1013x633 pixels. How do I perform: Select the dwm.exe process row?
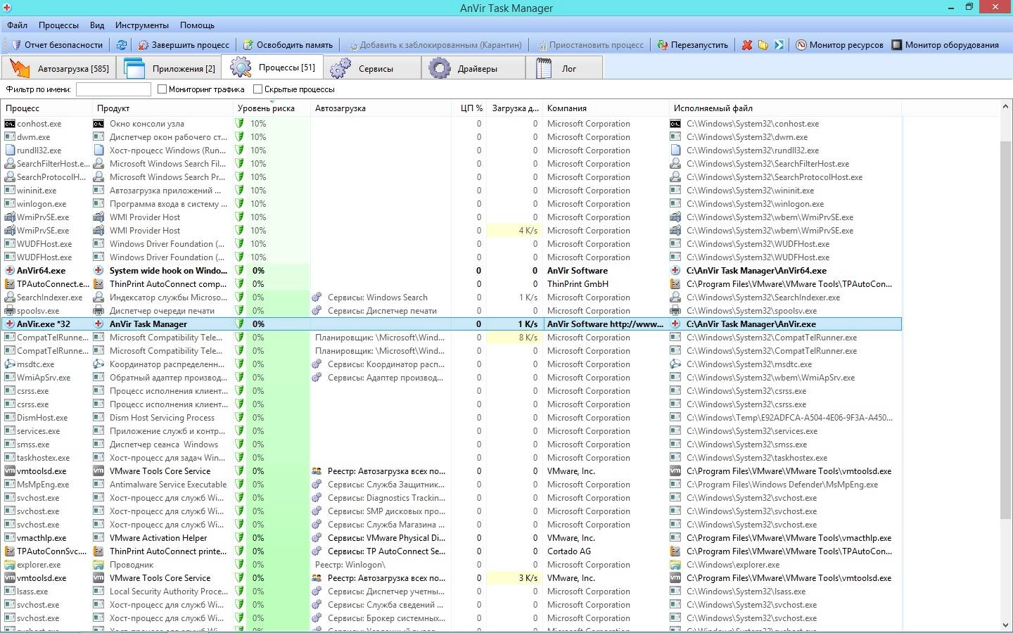point(451,137)
